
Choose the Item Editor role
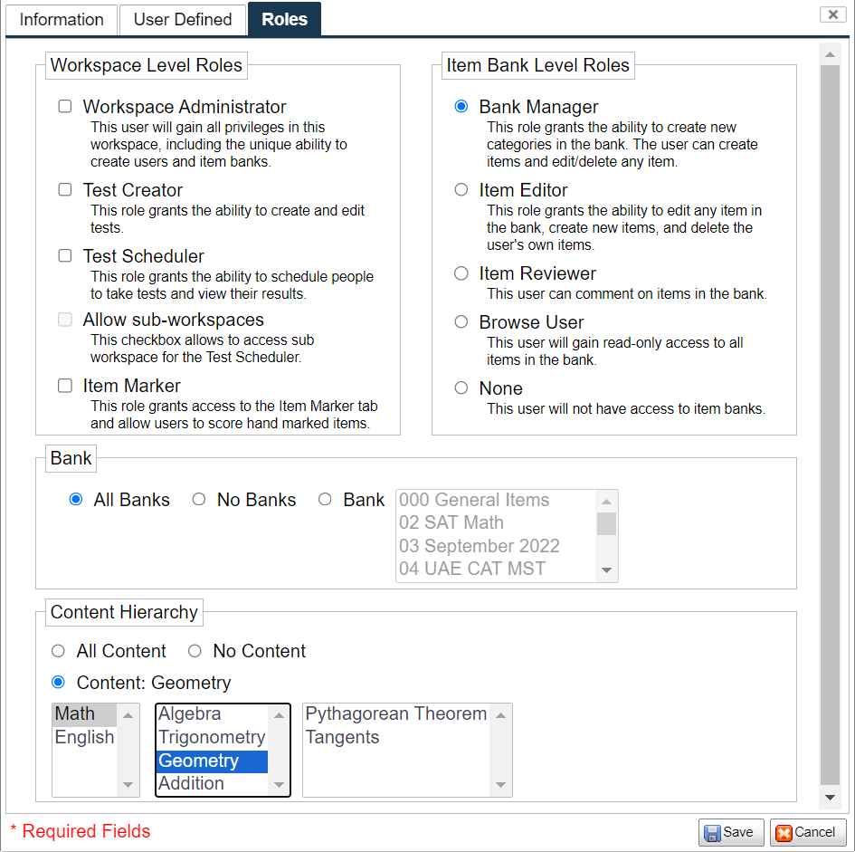coord(461,189)
